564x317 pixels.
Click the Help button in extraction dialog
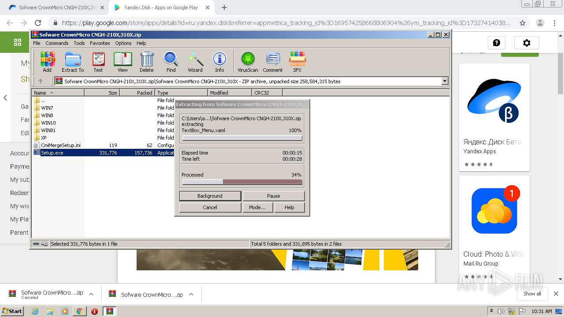click(289, 207)
